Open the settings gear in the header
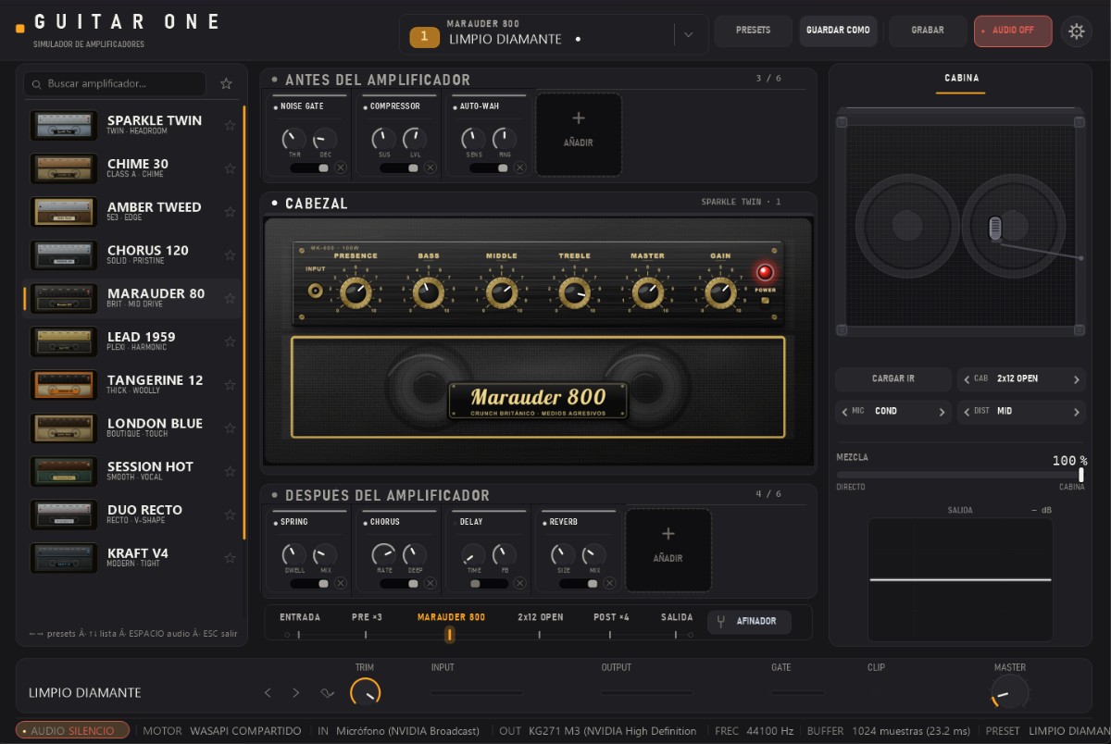Image resolution: width=1111 pixels, height=744 pixels. 1076,31
